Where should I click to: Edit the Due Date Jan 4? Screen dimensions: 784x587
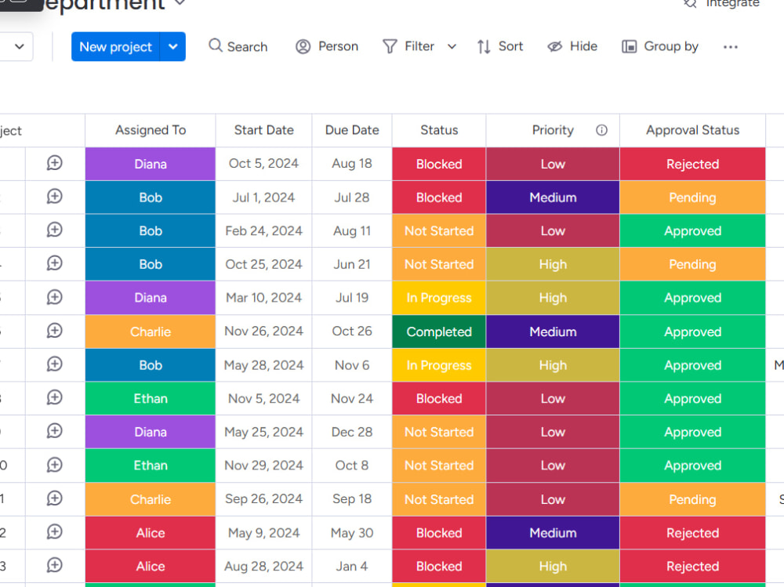tap(352, 567)
